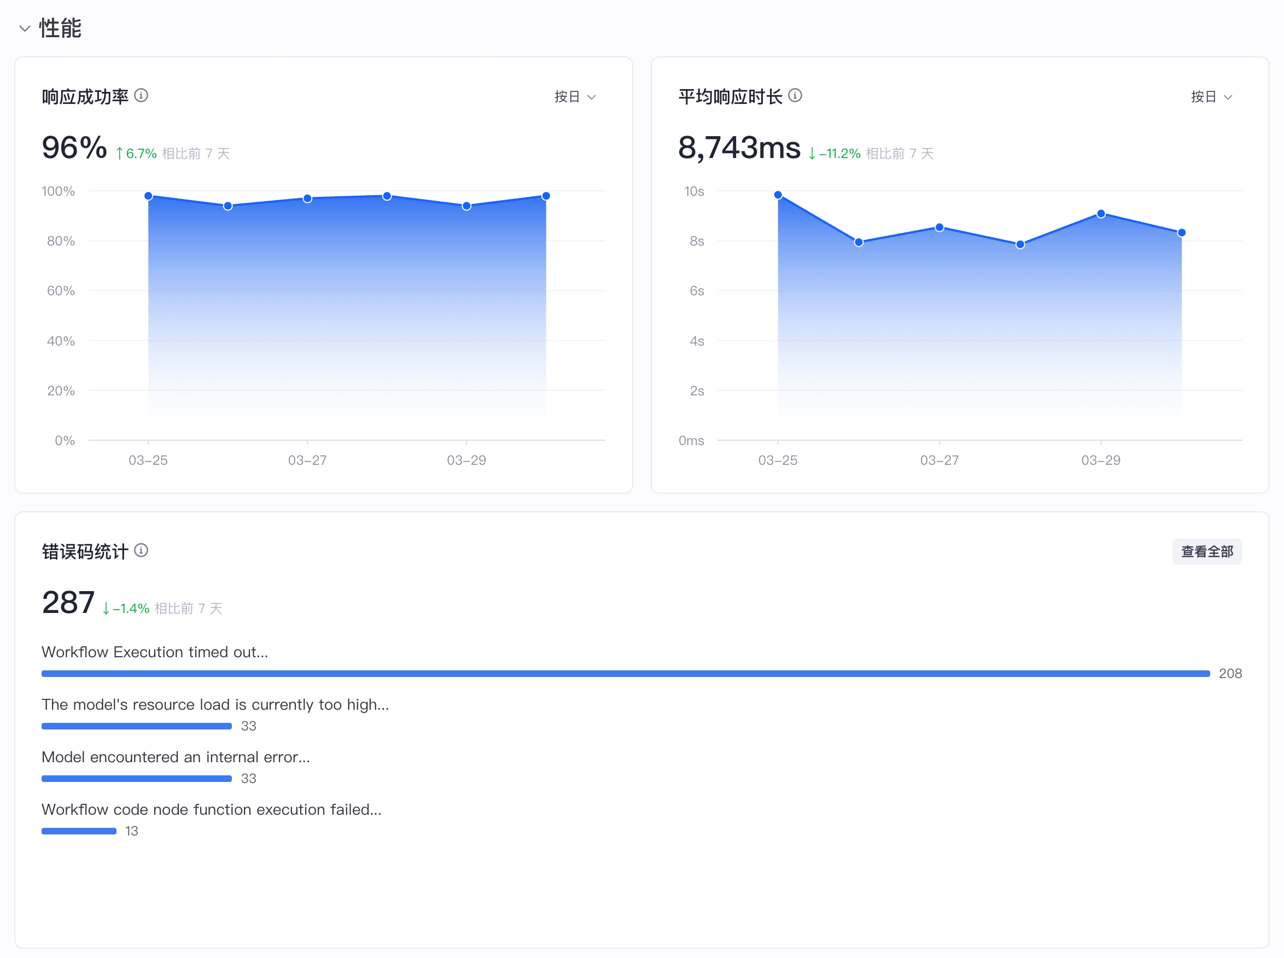Click the resource load too high bar
The height and width of the screenshot is (958, 1284).
point(136,726)
